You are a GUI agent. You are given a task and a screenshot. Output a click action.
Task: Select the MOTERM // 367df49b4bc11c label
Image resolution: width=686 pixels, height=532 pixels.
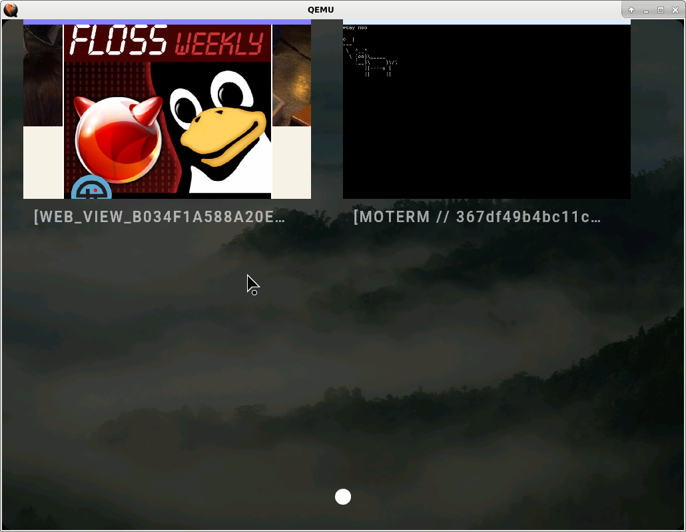[x=477, y=217]
